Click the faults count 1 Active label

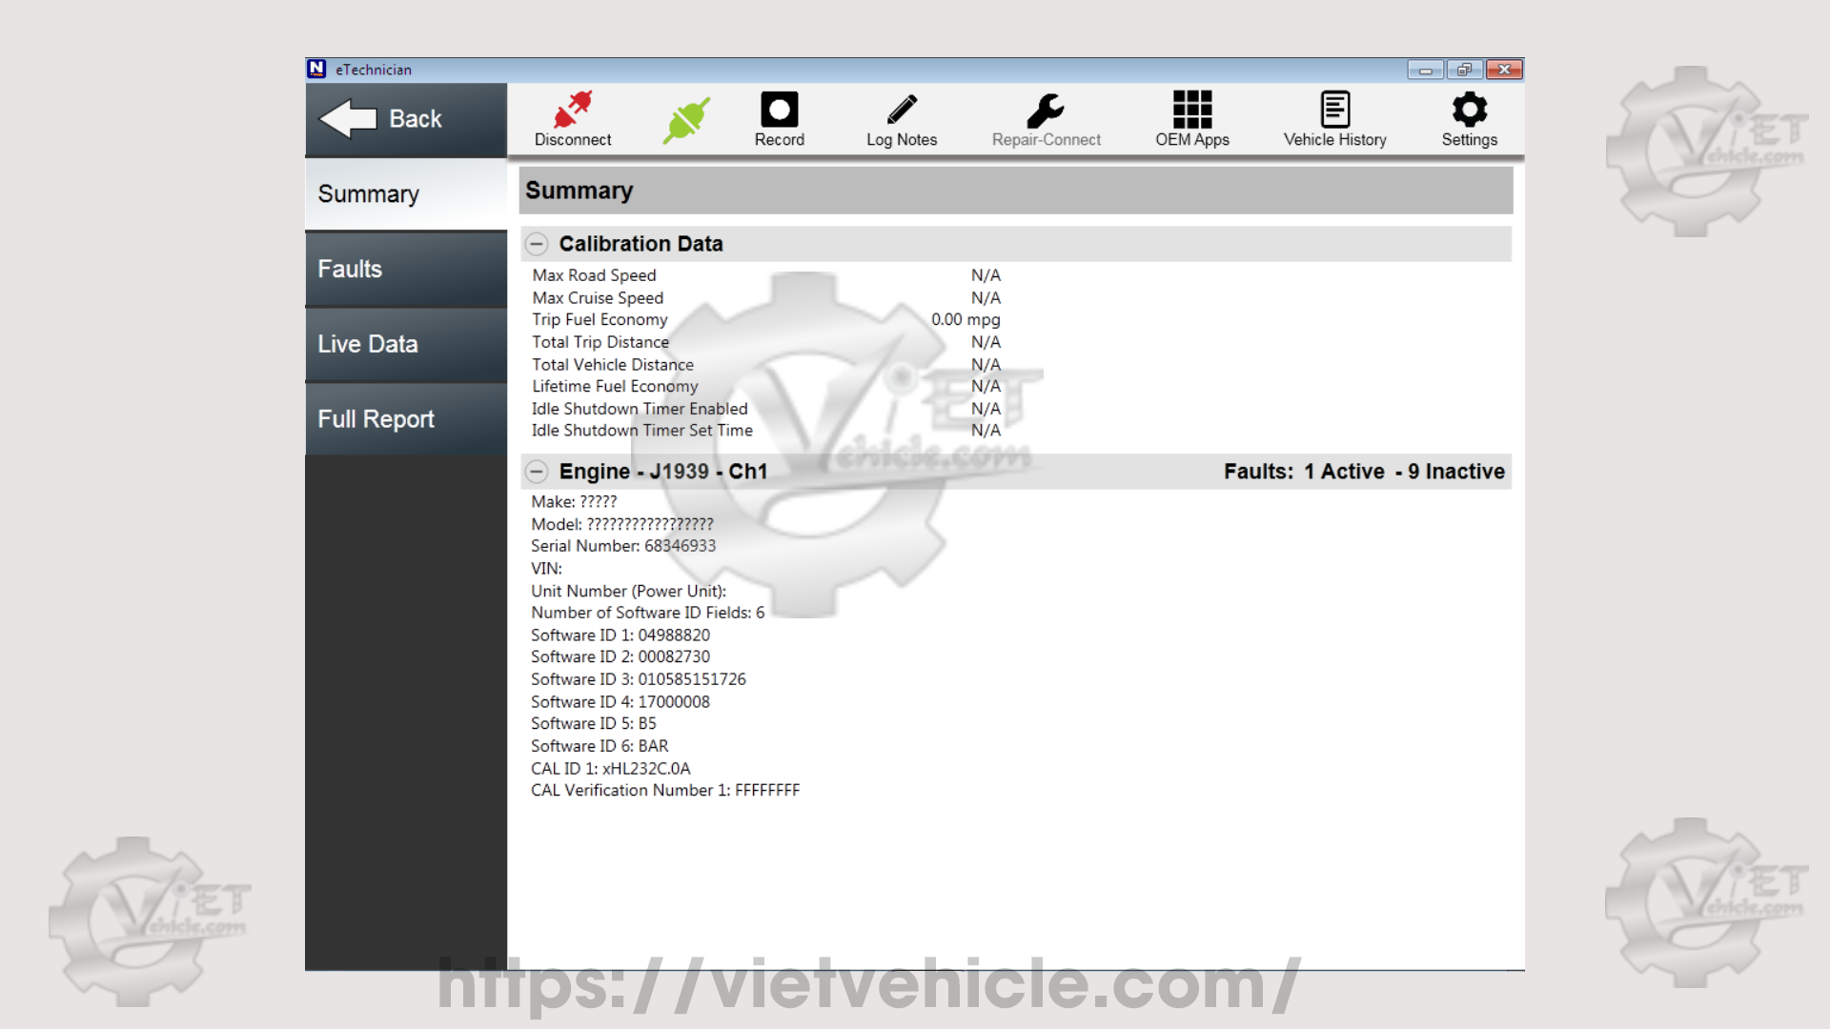[x=1343, y=472]
